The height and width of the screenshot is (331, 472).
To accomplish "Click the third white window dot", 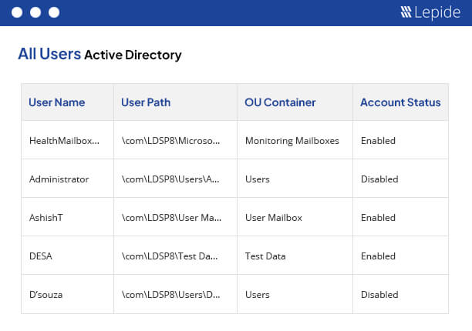I will coord(54,12).
